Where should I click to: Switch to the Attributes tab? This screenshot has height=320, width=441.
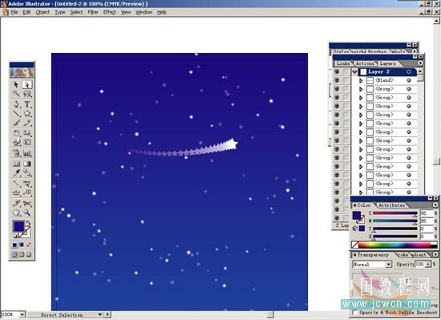[x=391, y=205]
